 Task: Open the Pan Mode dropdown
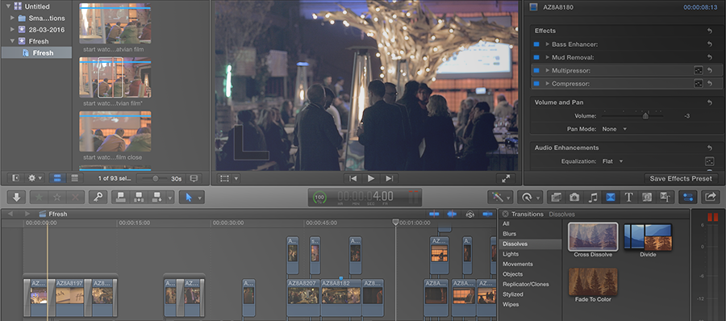[615, 129]
